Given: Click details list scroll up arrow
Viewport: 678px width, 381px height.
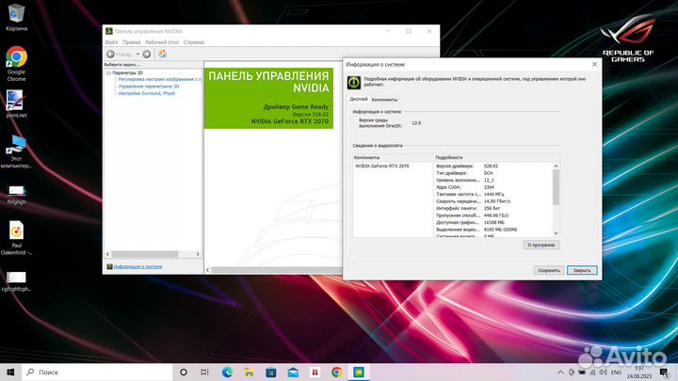Looking at the screenshot, I should point(557,166).
